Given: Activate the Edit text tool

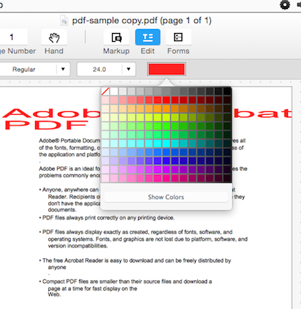Looking at the screenshot, I should coord(148,37).
